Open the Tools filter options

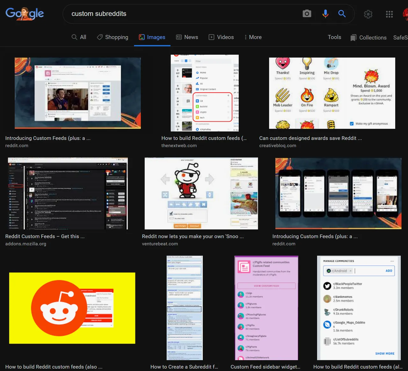(334, 37)
